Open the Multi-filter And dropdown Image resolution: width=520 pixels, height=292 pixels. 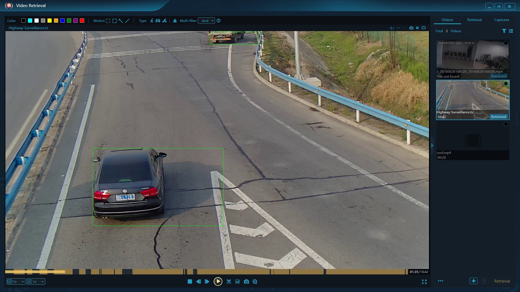(206, 21)
